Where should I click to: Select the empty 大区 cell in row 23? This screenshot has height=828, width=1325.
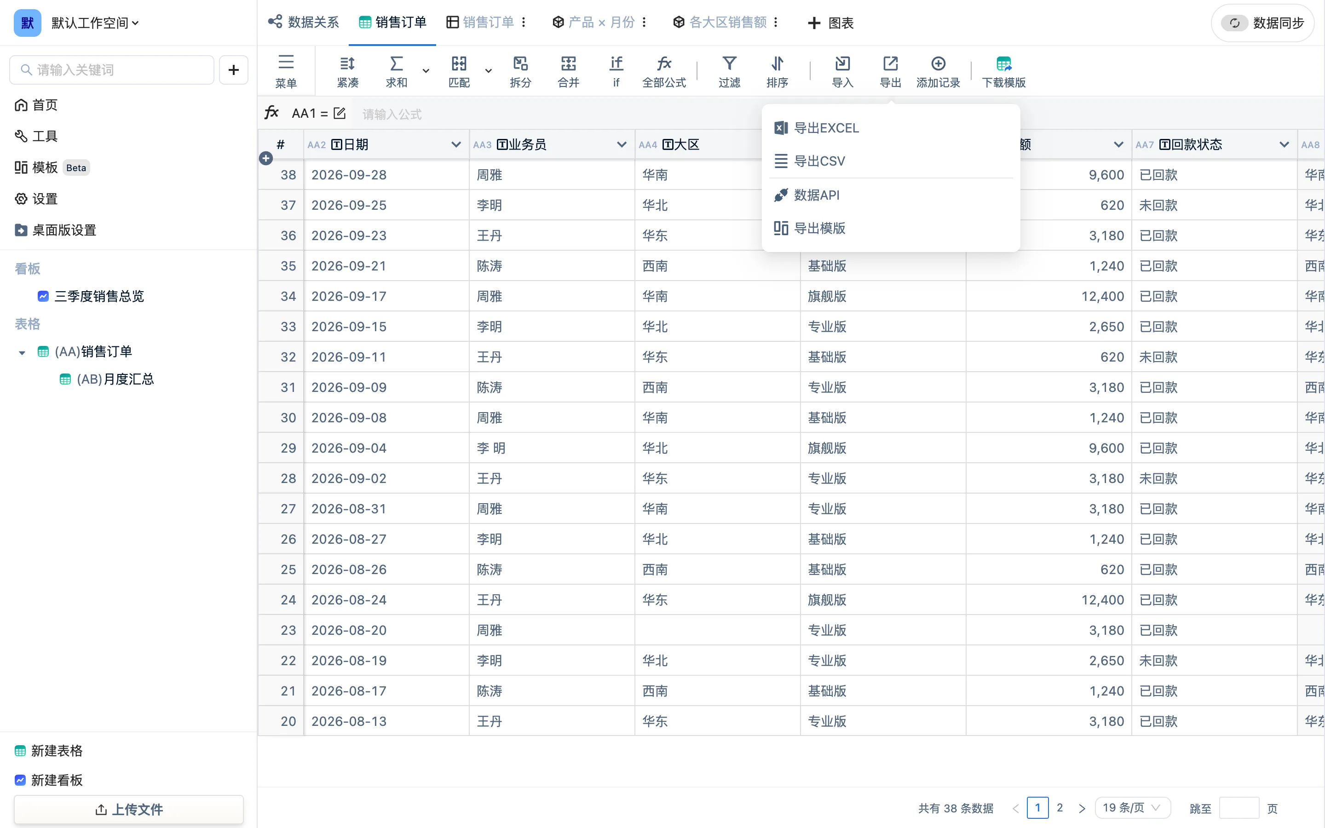pos(717,630)
